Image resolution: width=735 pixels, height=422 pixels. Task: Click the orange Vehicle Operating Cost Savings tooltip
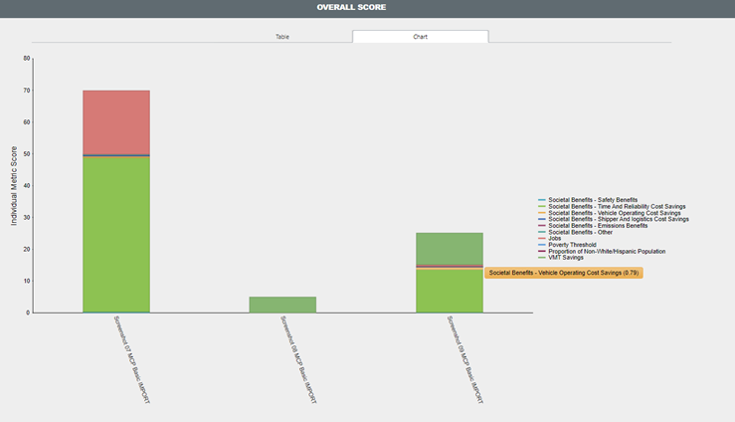[564, 273]
